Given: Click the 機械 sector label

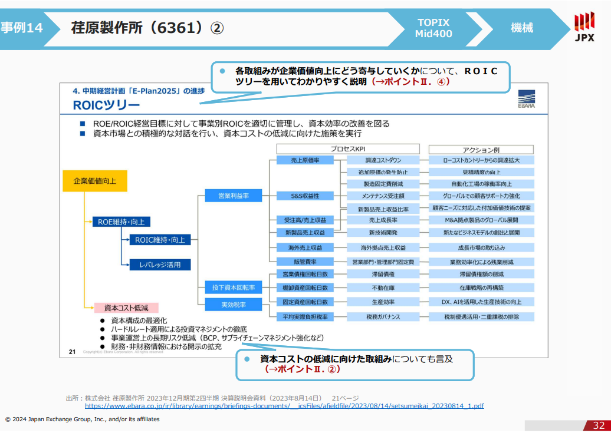Looking at the screenshot, I should (522, 28).
